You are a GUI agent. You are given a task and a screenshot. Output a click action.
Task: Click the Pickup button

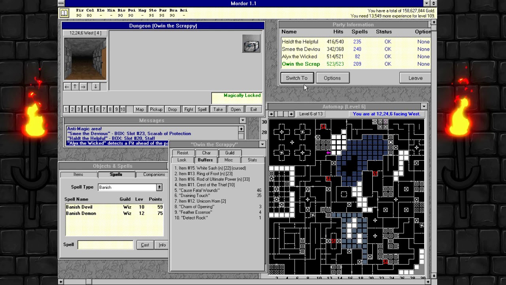click(x=156, y=110)
